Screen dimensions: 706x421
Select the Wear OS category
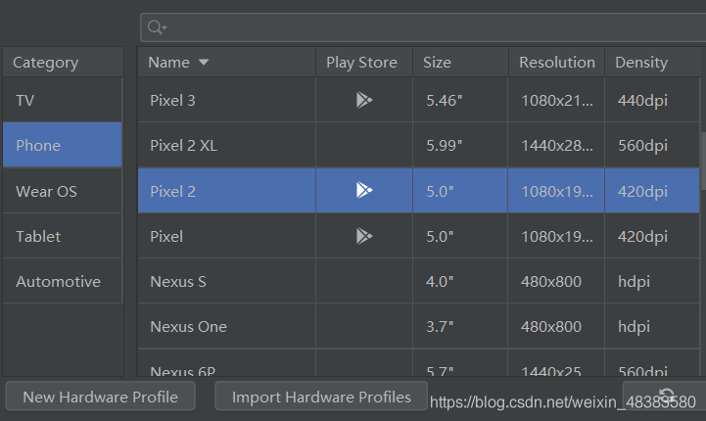[62, 191]
